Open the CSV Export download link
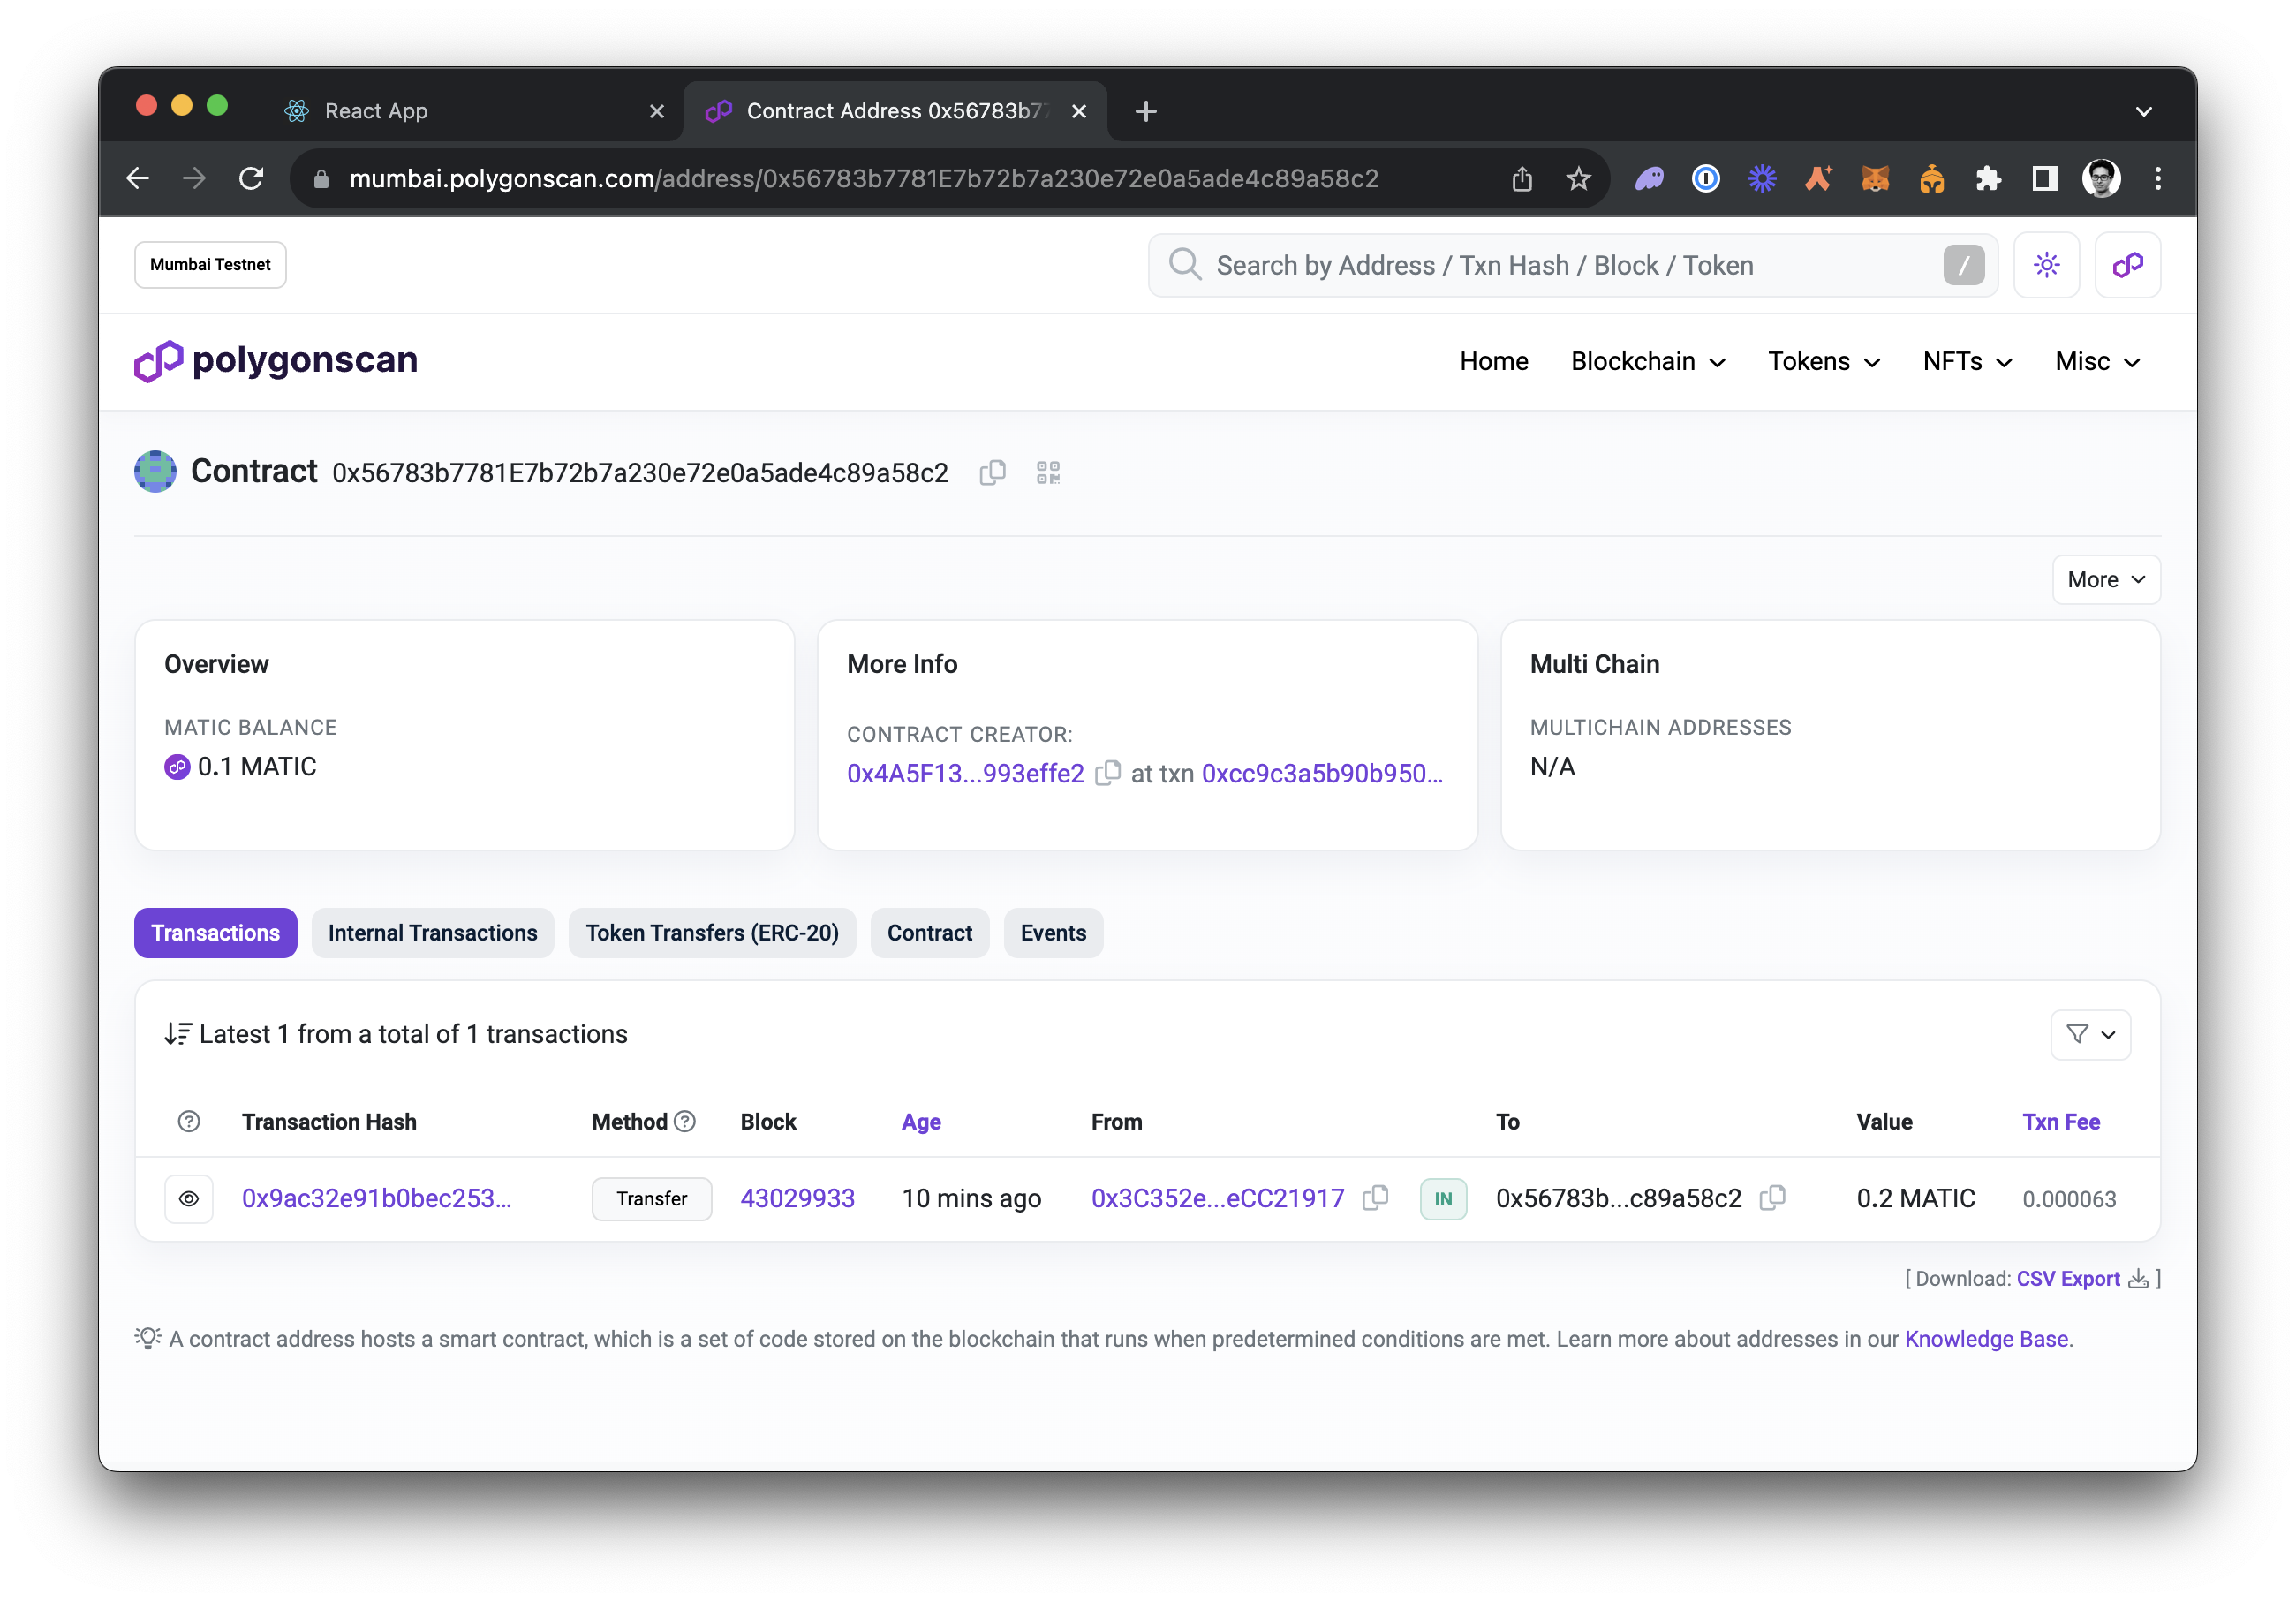This screenshot has width=2296, height=1602. point(2068,1278)
